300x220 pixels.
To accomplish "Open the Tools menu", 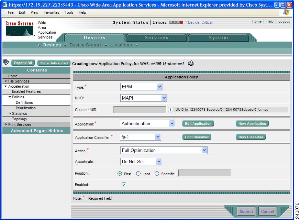I will coord(69,12).
